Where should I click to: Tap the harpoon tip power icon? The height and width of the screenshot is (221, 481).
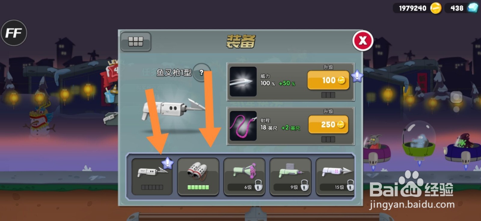tap(243, 81)
